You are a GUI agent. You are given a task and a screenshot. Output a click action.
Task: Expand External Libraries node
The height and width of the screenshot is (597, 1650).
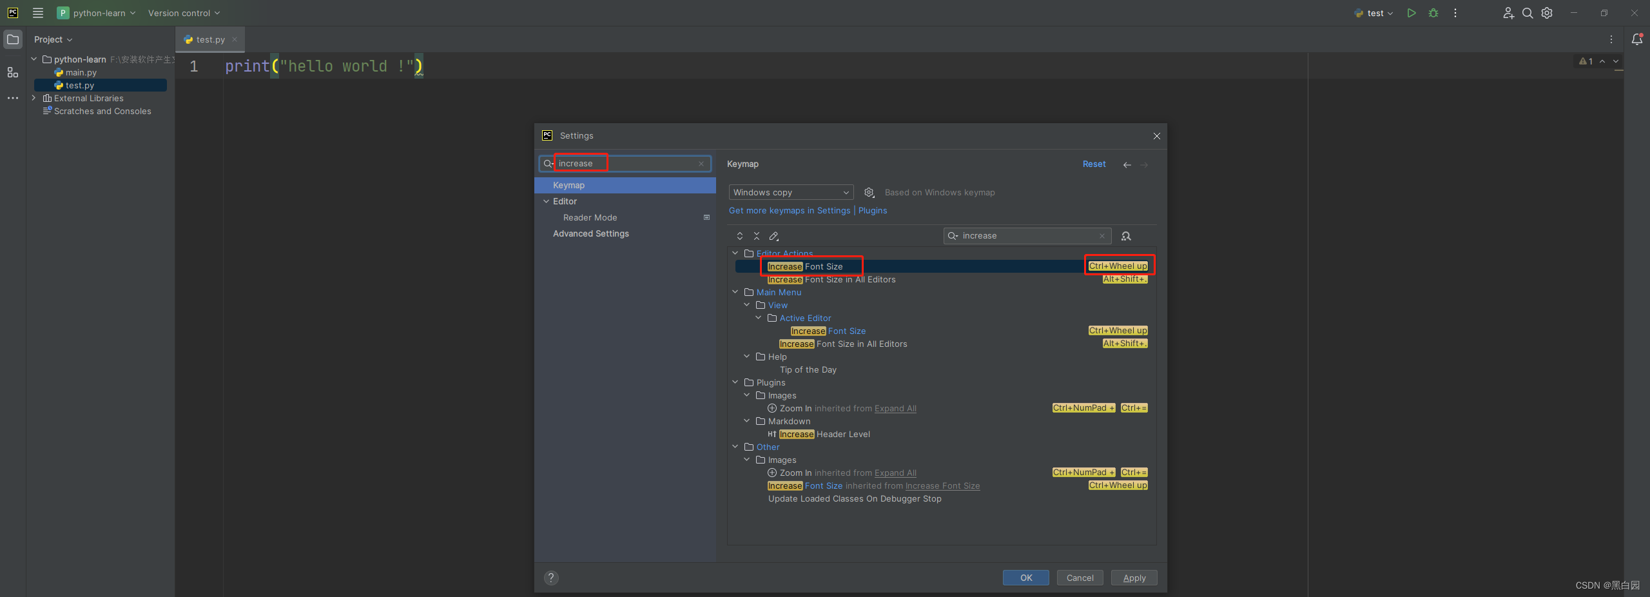[x=34, y=98]
